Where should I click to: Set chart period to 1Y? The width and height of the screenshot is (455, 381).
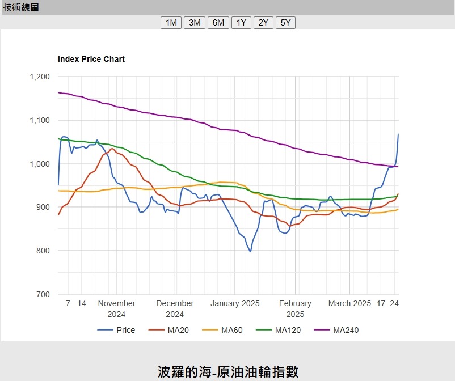pos(242,23)
